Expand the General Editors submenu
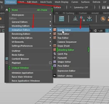109x104 pixels. (31, 22)
